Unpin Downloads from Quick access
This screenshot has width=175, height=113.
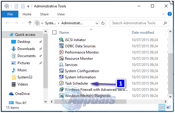click(x=40, y=49)
